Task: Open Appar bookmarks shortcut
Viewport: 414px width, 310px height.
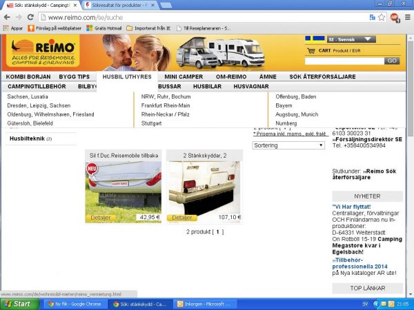Action: coord(12,28)
